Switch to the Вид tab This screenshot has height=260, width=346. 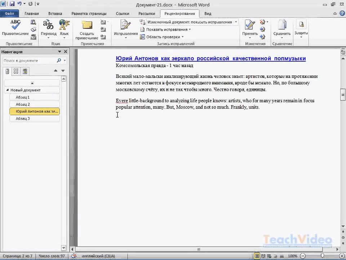(208, 13)
